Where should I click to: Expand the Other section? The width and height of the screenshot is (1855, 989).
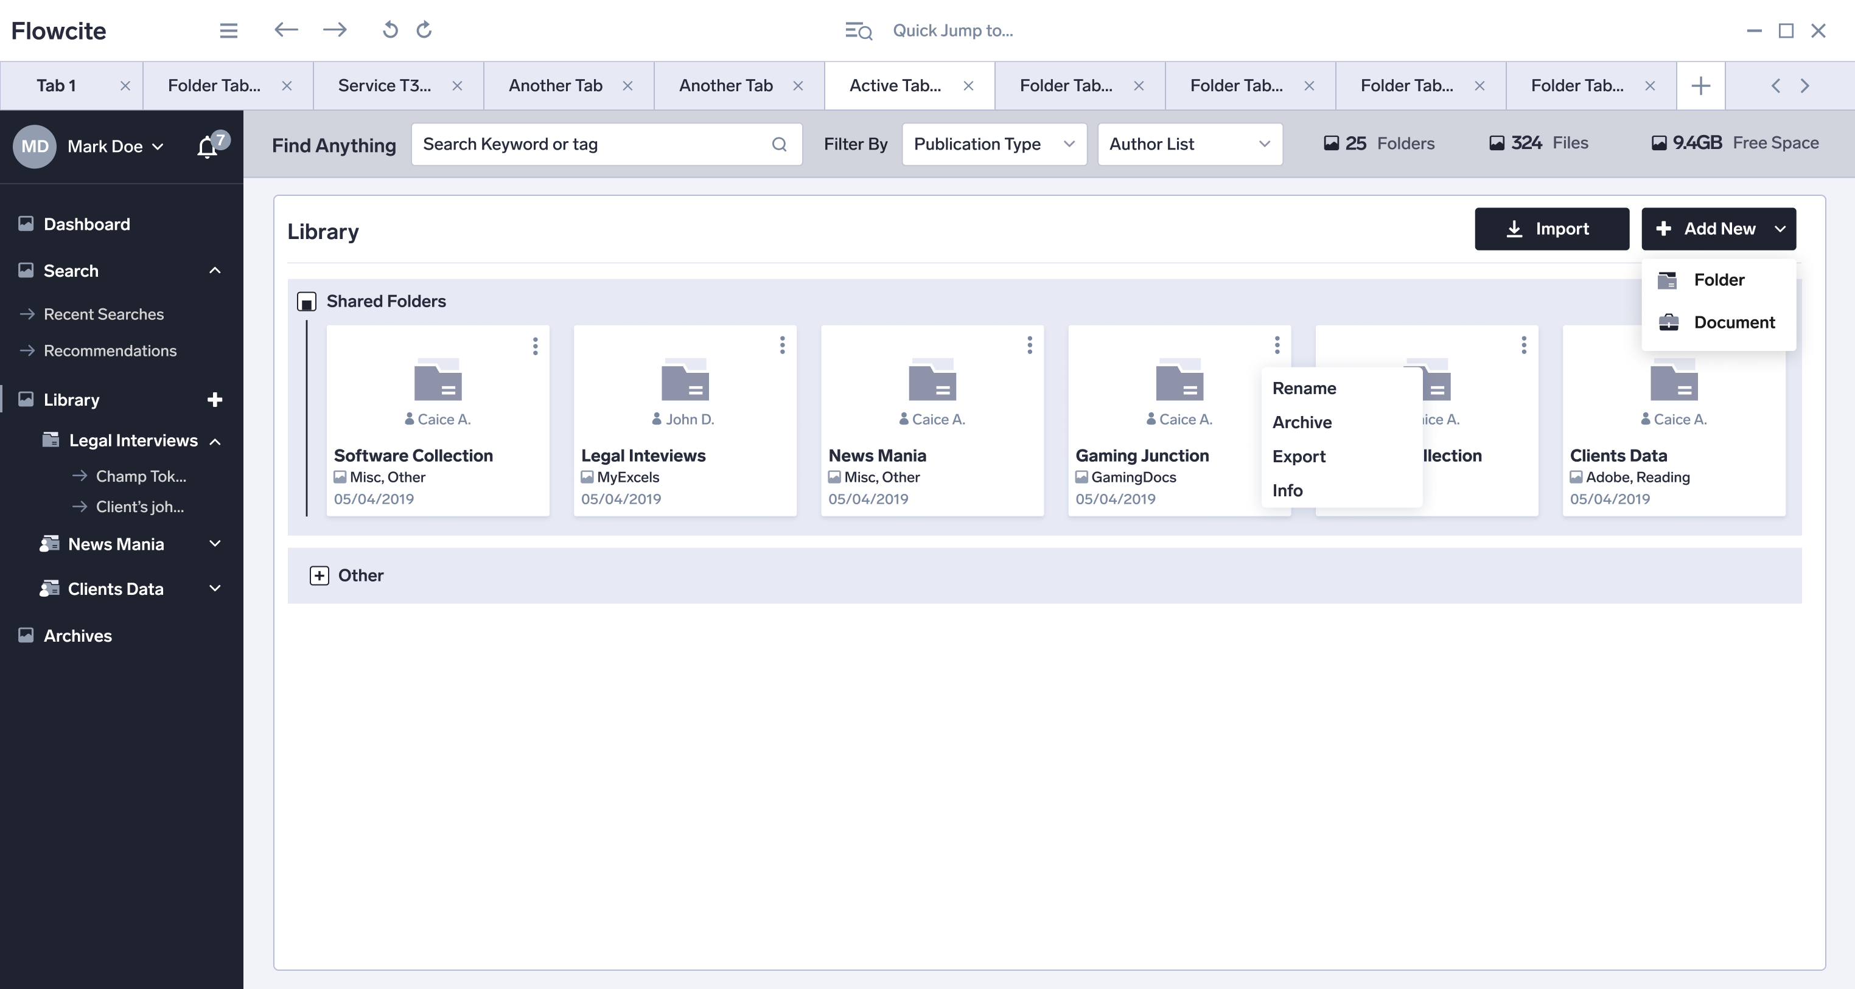point(319,576)
